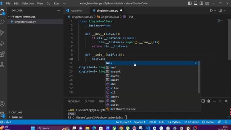Open the Testing flask view
This screenshot has height=130, width=231.
coord(2,65)
